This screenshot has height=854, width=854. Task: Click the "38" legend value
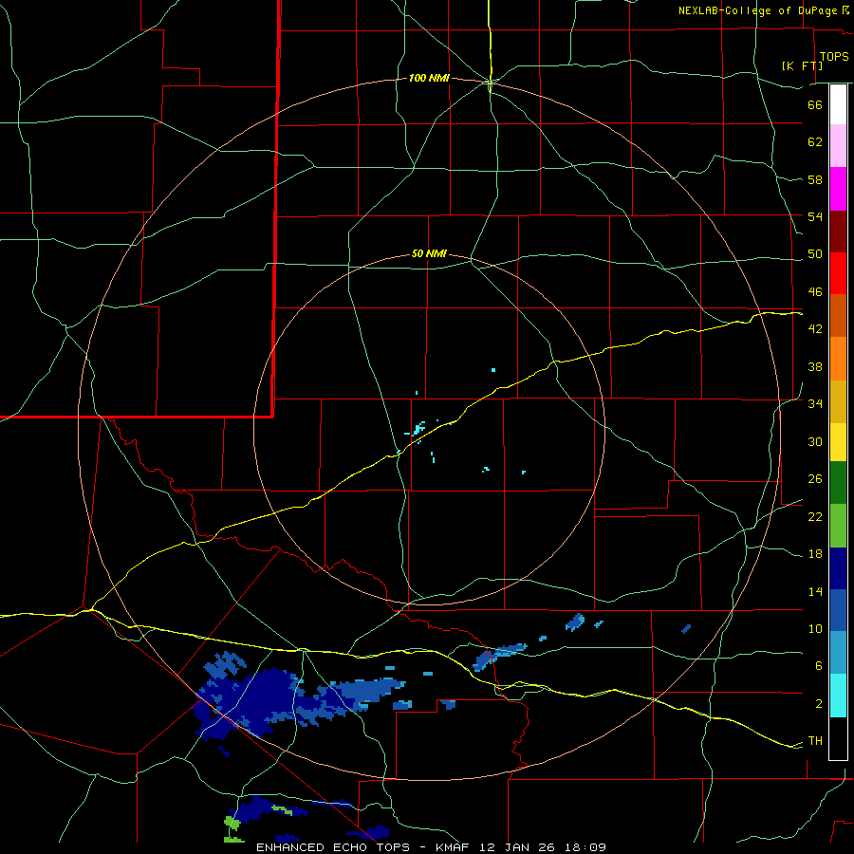click(815, 366)
